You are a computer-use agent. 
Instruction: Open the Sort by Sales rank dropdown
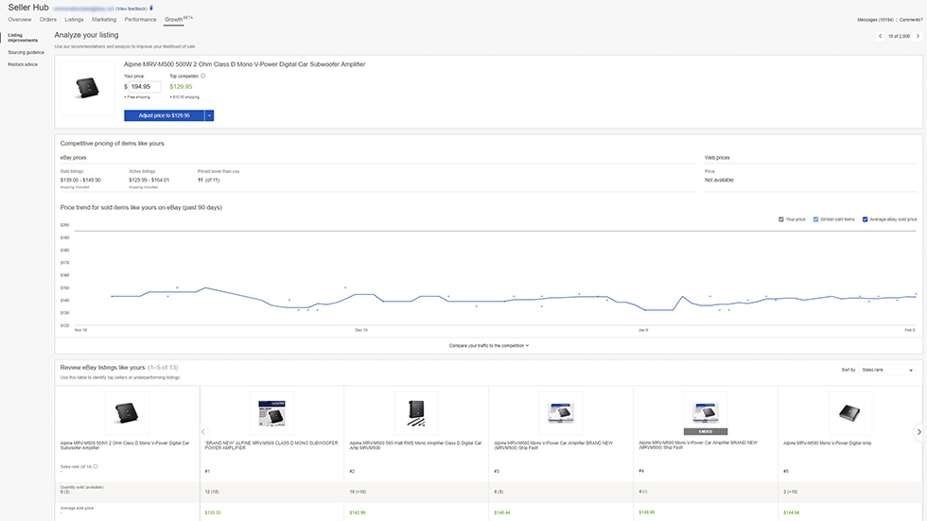pyautogui.click(x=887, y=370)
